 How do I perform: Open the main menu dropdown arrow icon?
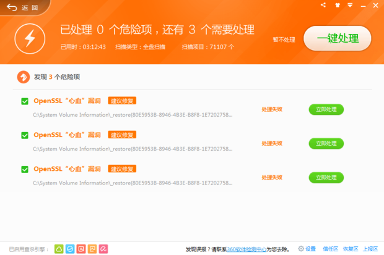350,5
